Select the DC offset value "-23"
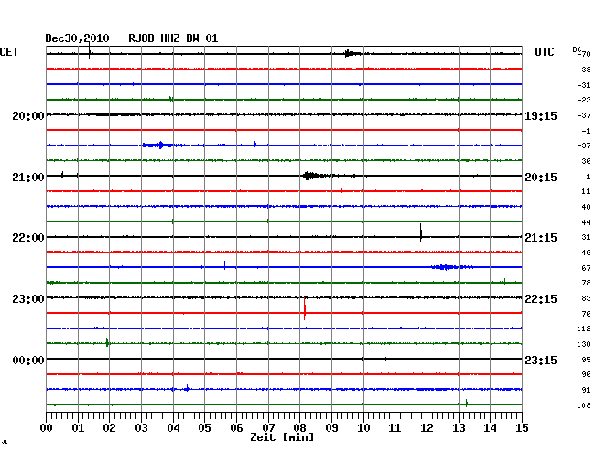The width and height of the screenshot is (595, 452). (x=584, y=100)
